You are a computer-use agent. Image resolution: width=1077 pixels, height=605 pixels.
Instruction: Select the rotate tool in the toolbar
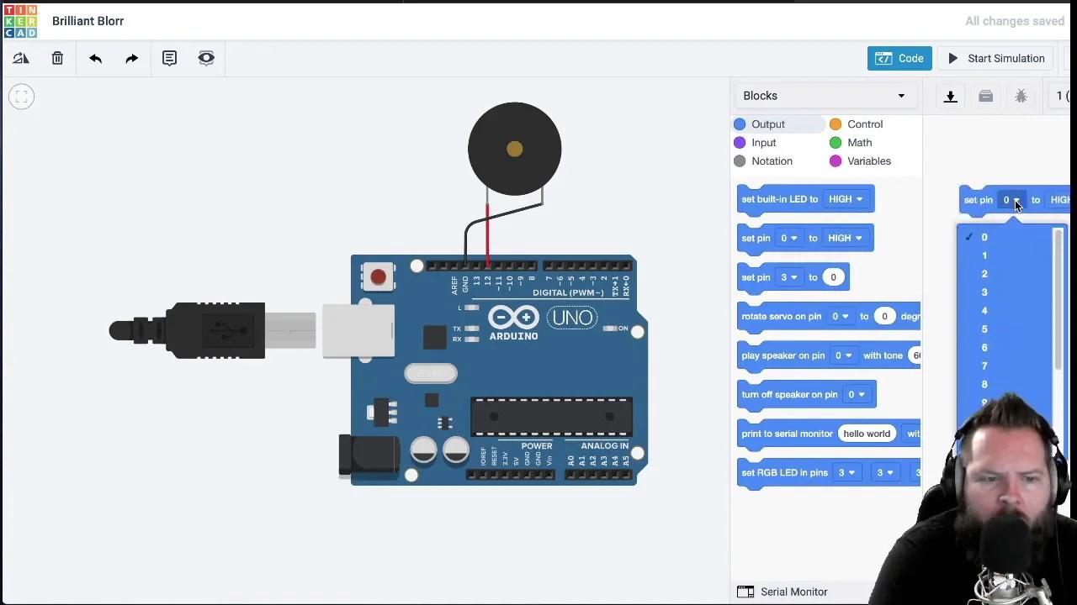[20, 58]
